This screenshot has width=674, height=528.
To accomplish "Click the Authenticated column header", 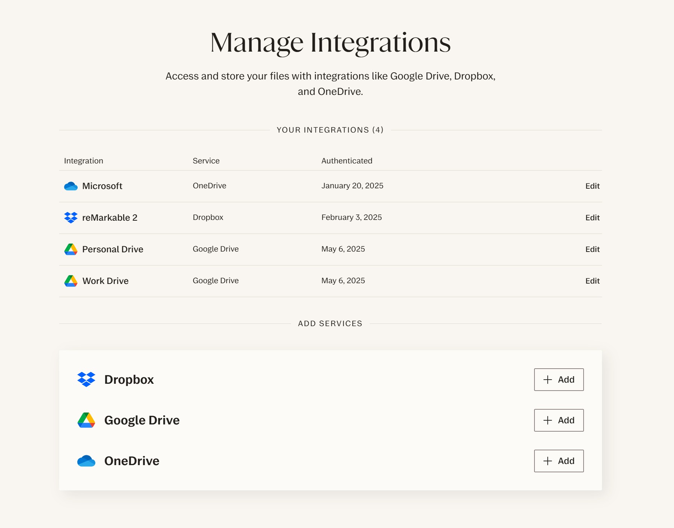I will [x=347, y=161].
